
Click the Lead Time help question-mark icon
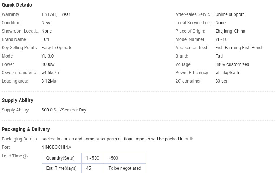click(25, 156)
